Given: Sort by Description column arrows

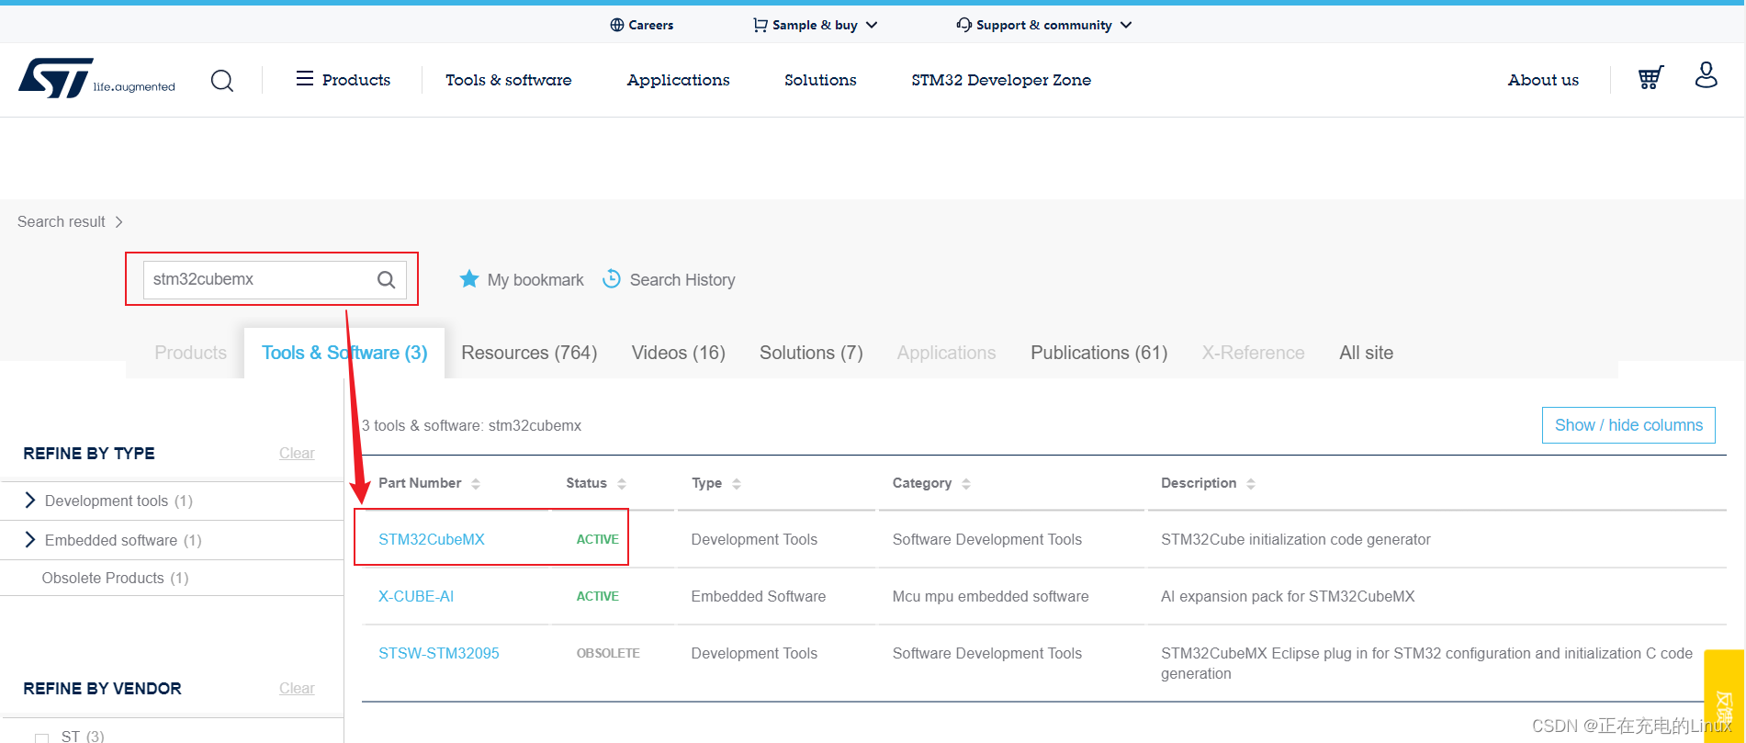Looking at the screenshot, I should [1251, 484].
